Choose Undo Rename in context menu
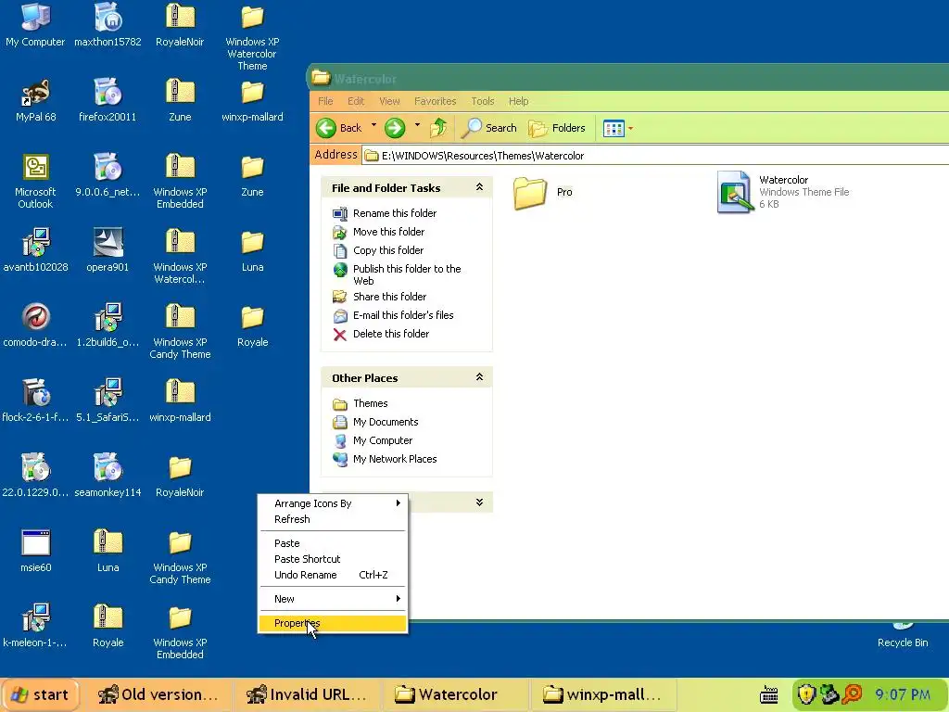This screenshot has width=949, height=712. (x=333, y=575)
